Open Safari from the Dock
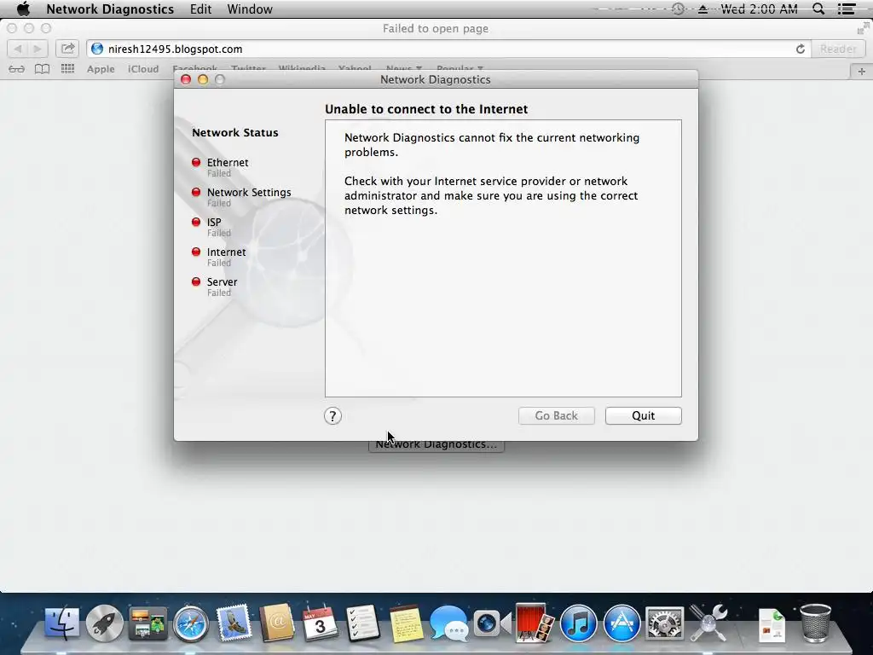The width and height of the screenshot is (873, 655). (x=190, y=623)
